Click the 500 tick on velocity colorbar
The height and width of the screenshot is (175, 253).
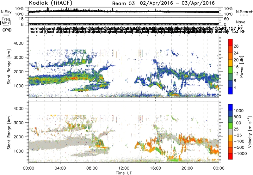pos(238,117)
